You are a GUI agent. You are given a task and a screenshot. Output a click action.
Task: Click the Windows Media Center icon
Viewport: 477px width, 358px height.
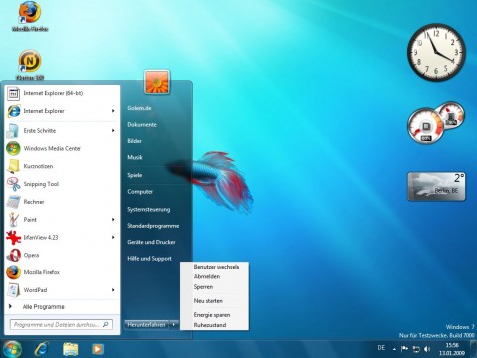click(x=14, y=148)
